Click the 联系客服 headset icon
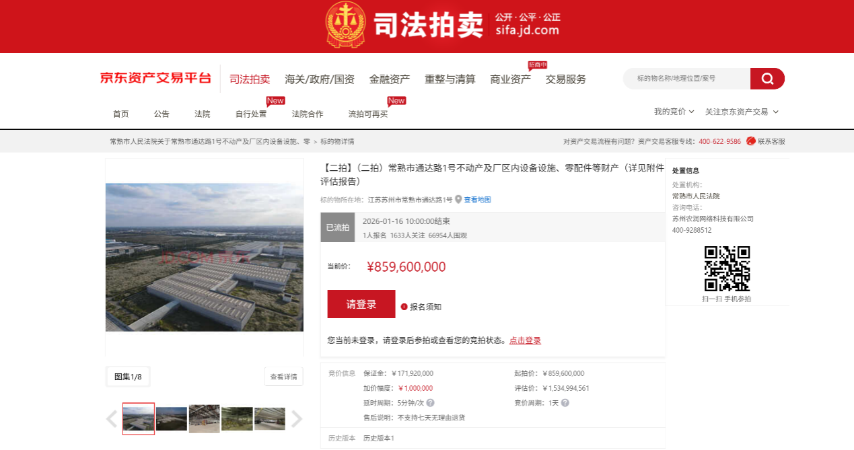 coord(750,141)
